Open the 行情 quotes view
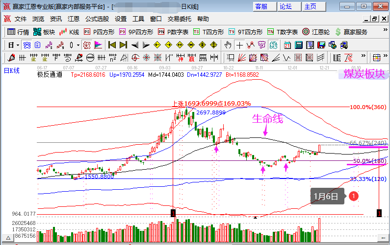The image size is (390, 245). tap(18, 32)
